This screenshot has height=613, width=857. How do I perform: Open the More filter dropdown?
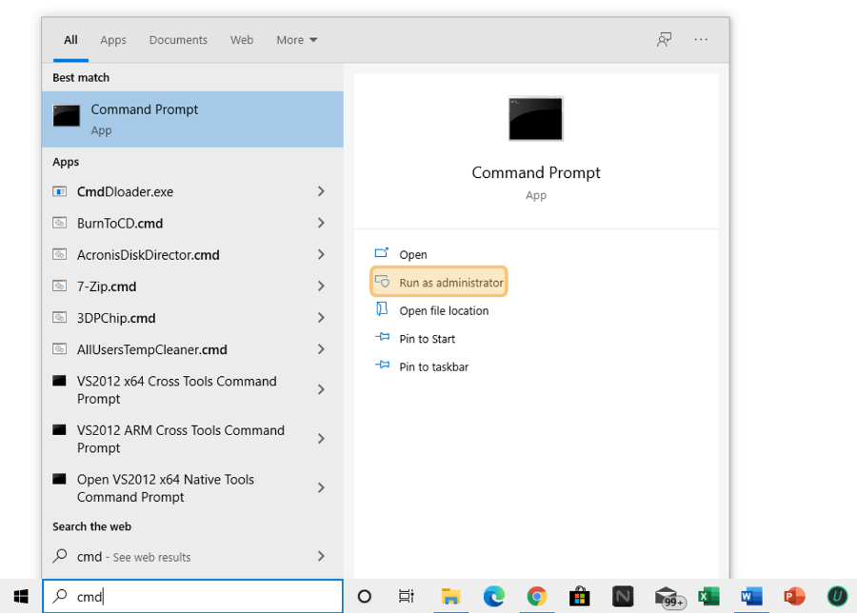point(297,40)
